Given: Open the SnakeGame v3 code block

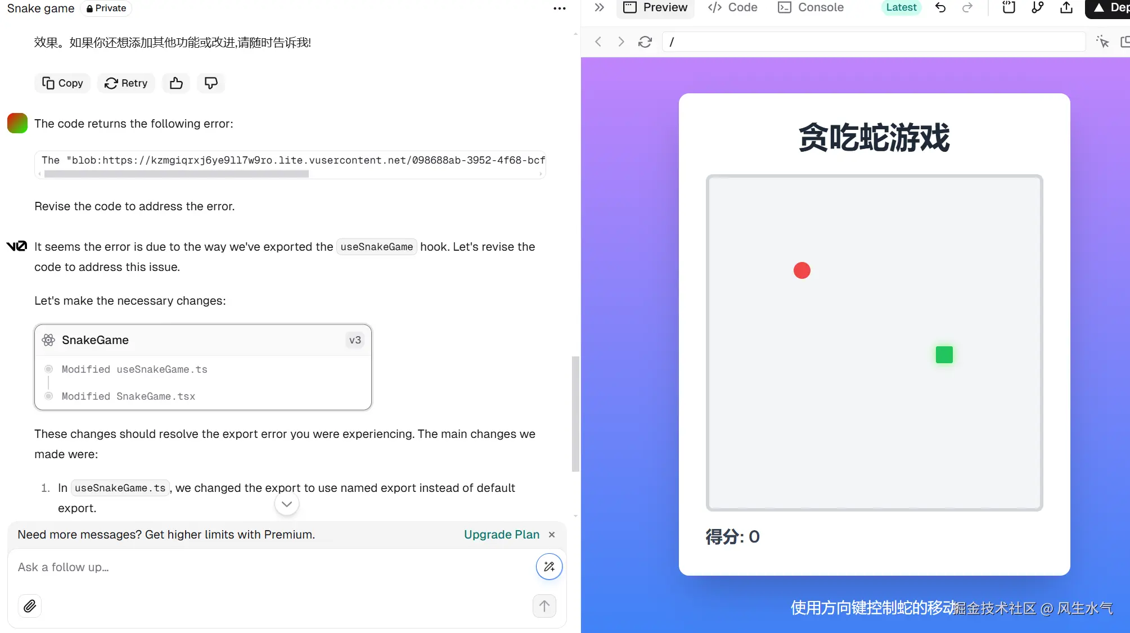Looking at the screenshot, I should pyautogui.click(x=202, y=340).
